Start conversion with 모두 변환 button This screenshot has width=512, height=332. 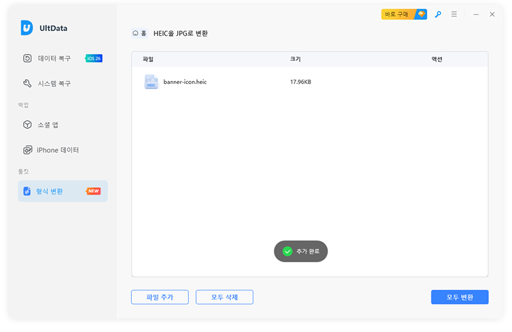(460, 297)
